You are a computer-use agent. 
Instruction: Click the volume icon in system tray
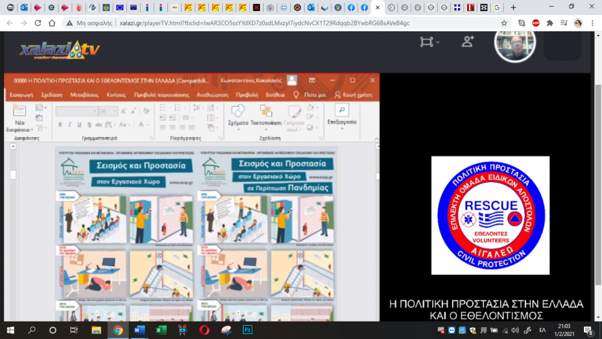515,330
